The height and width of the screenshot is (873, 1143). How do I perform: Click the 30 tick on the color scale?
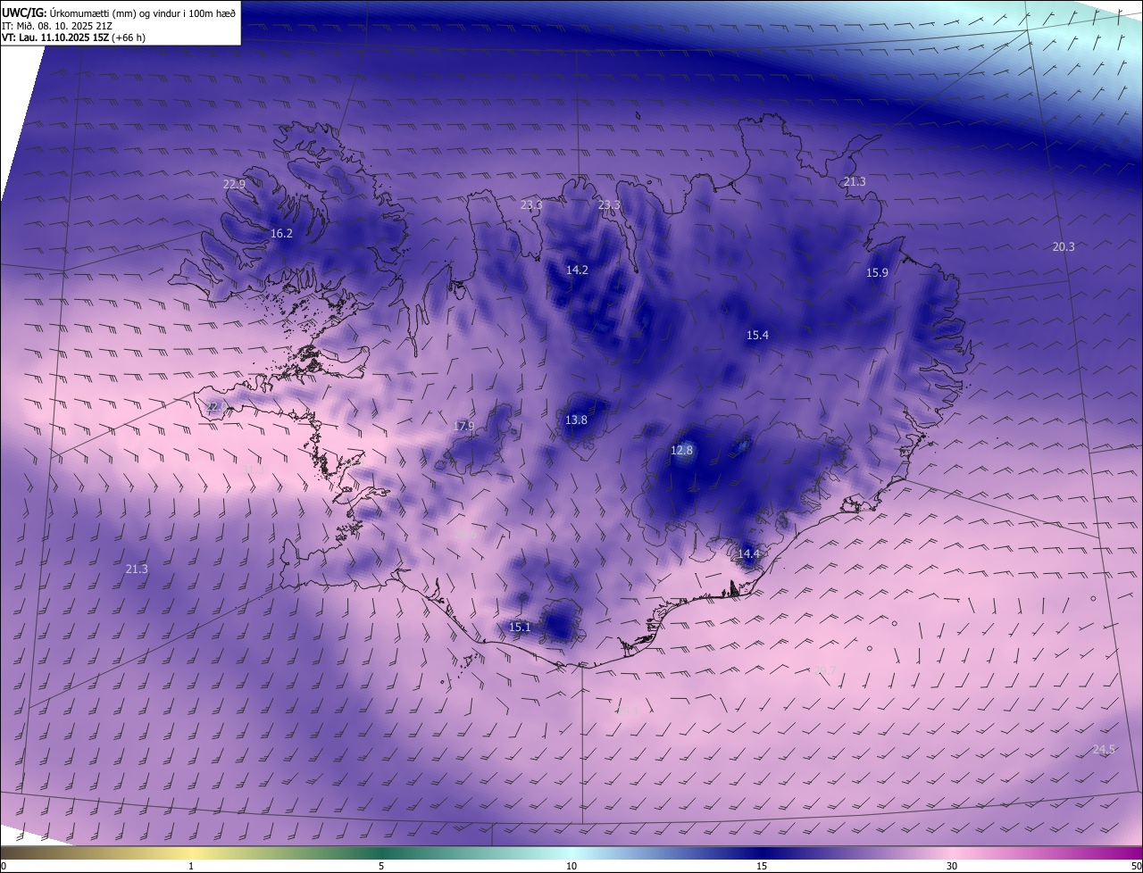(952, 866)
